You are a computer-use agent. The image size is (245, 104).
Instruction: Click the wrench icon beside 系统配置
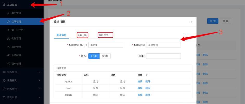click(8, 55)
